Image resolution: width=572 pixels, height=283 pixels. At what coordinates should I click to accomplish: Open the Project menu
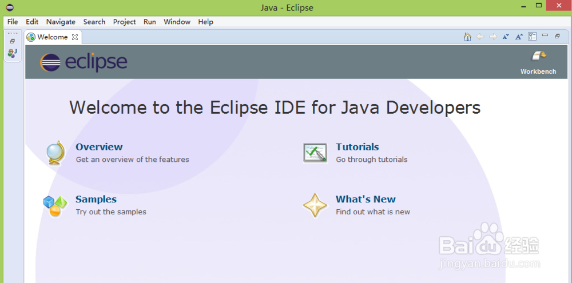pyautogui.click(x=124, y=22)
